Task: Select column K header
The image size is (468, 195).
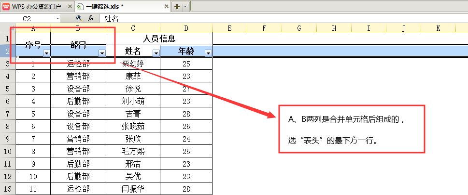Action: [x=438, y=28]
